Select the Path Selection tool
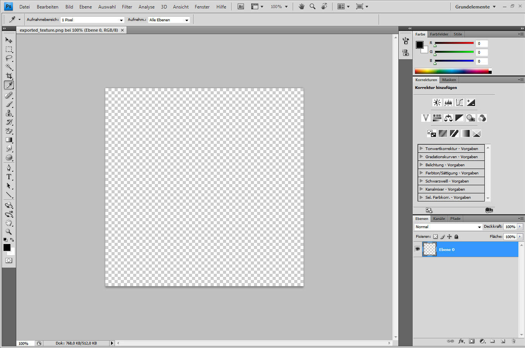The image size is (525, 348). (x=9, y=186)
